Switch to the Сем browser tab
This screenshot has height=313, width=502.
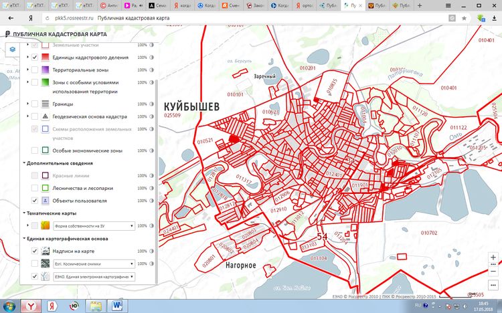(158, 5)
